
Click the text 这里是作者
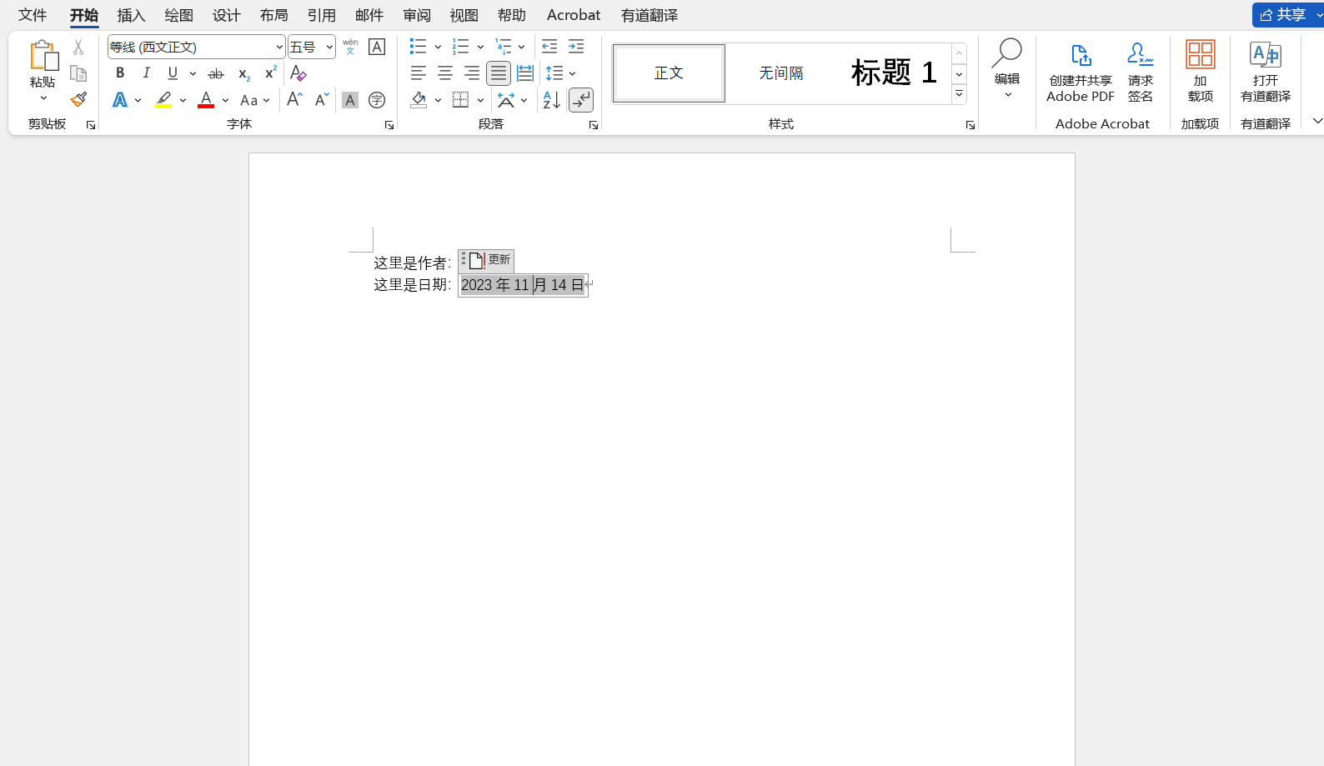click(409, 263)
